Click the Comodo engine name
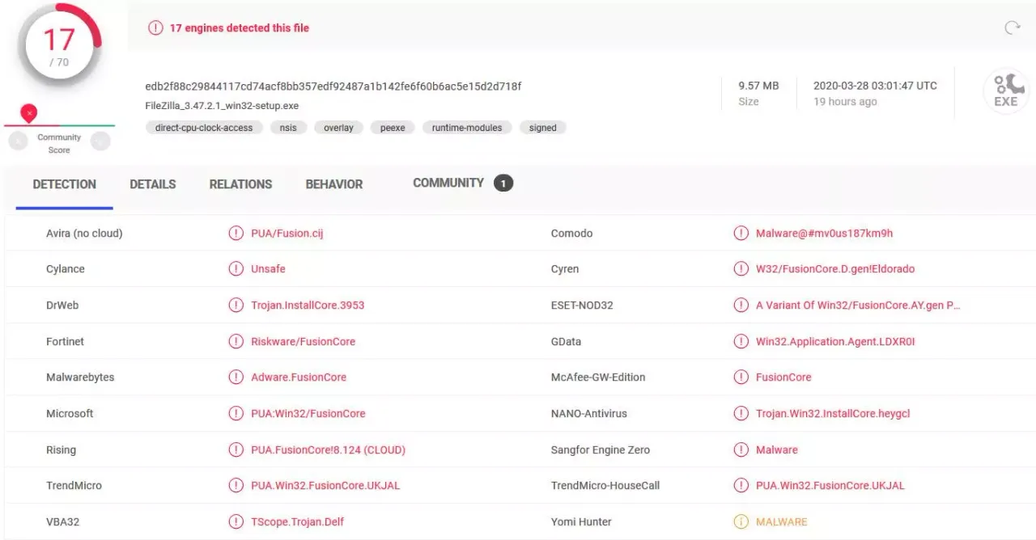Viewport: 1036px width, 540px height. click(571, 234)
